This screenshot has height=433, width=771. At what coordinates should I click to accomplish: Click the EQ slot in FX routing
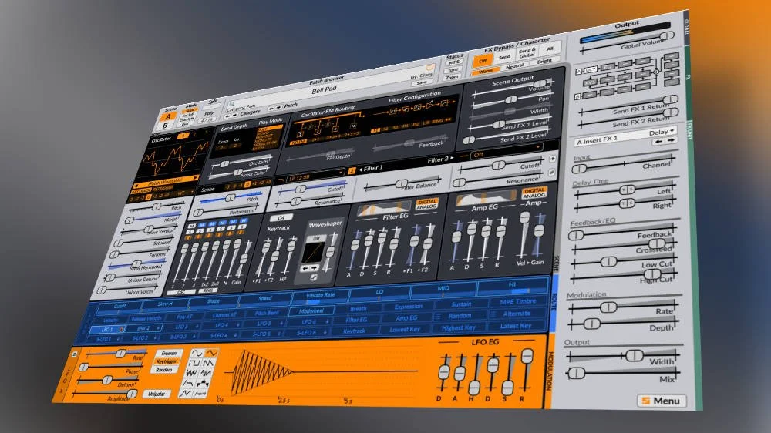pos(608,67)
